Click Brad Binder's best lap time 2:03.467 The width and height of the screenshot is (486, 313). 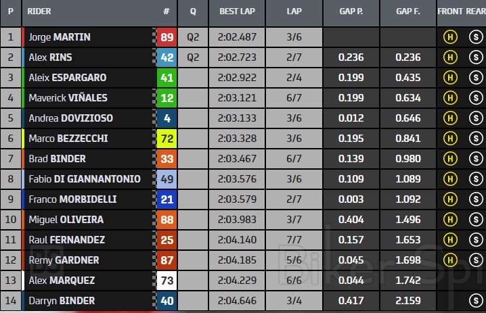pos(237,159)
